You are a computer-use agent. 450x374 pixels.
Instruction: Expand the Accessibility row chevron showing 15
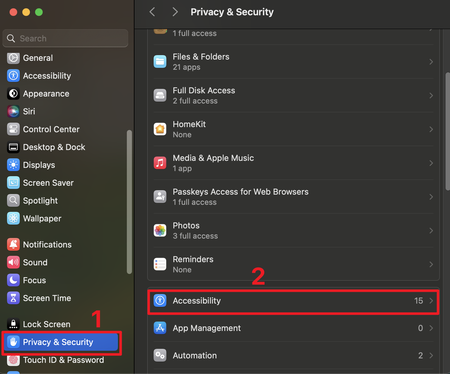click(x=431, y=301)
